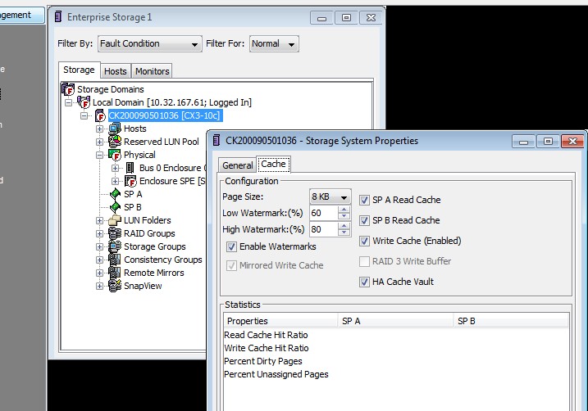Click the SP B statistics column header
Image resolution: width=588 pixels, height=411 pixels.
512,321
